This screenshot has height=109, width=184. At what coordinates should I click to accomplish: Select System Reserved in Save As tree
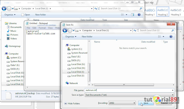point(77,53)
